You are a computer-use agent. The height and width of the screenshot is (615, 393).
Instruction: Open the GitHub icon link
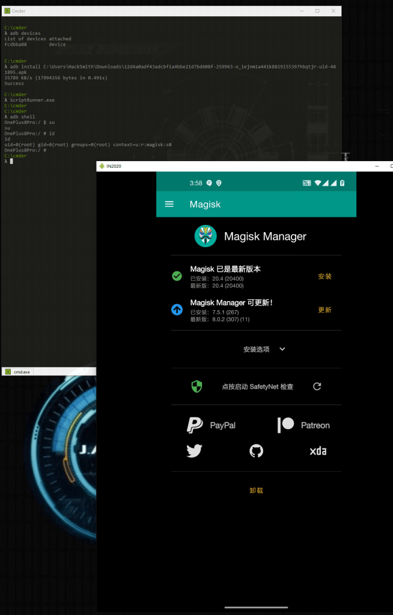[x=256, y=451]
